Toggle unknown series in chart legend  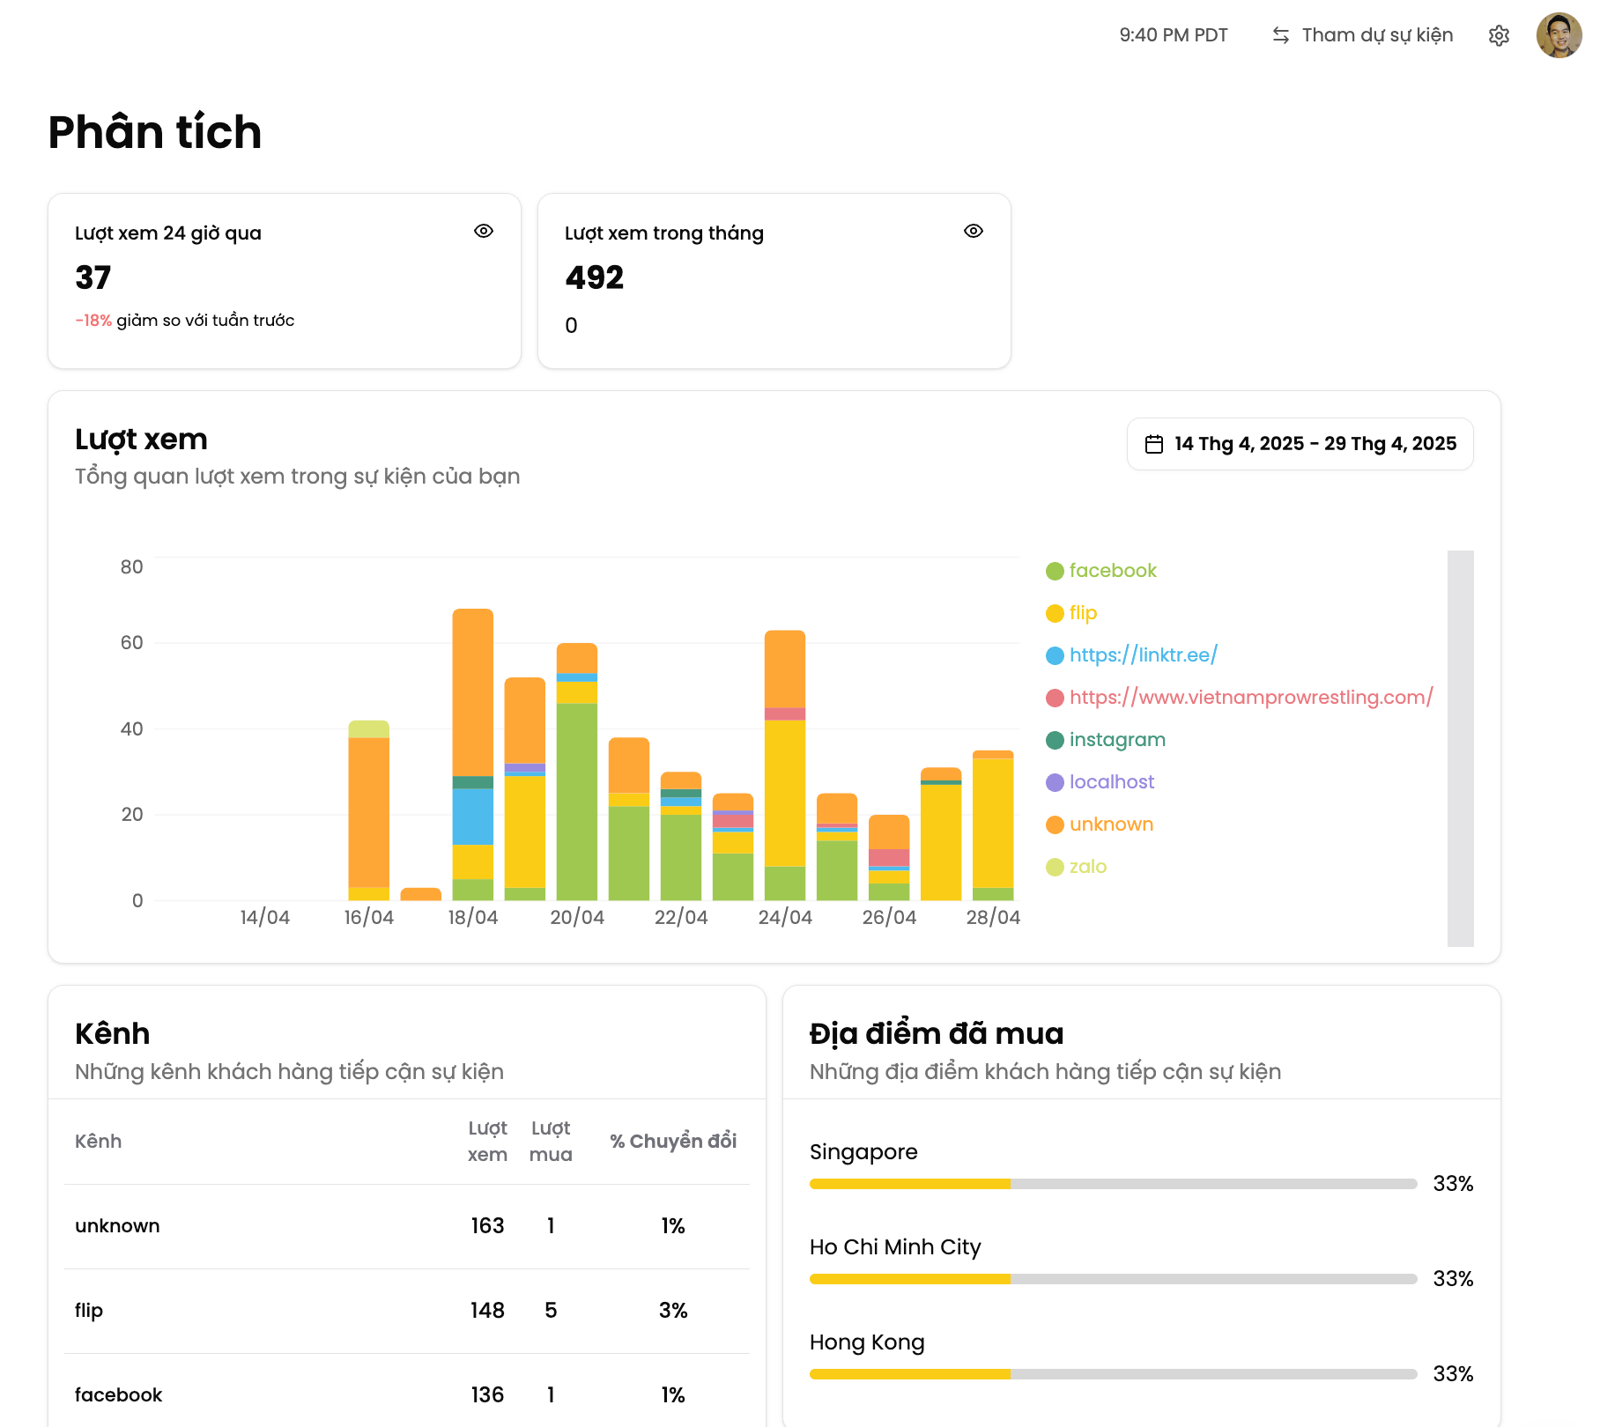1110,824
